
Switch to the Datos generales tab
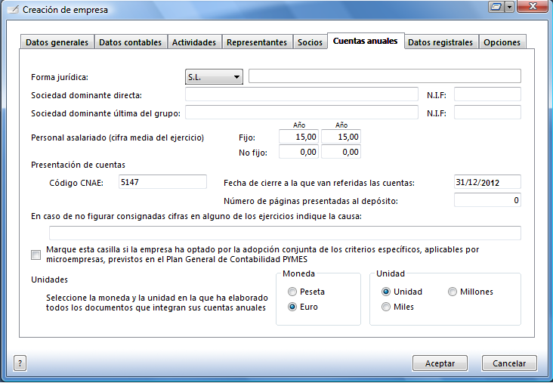pyautogui.click(x=57, y=42)
